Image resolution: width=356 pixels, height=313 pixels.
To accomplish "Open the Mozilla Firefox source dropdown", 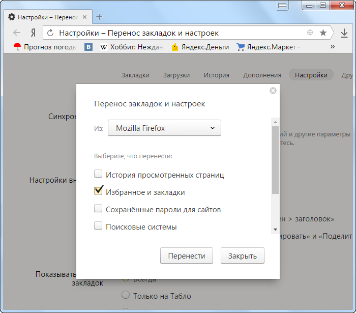I will 164,128.
